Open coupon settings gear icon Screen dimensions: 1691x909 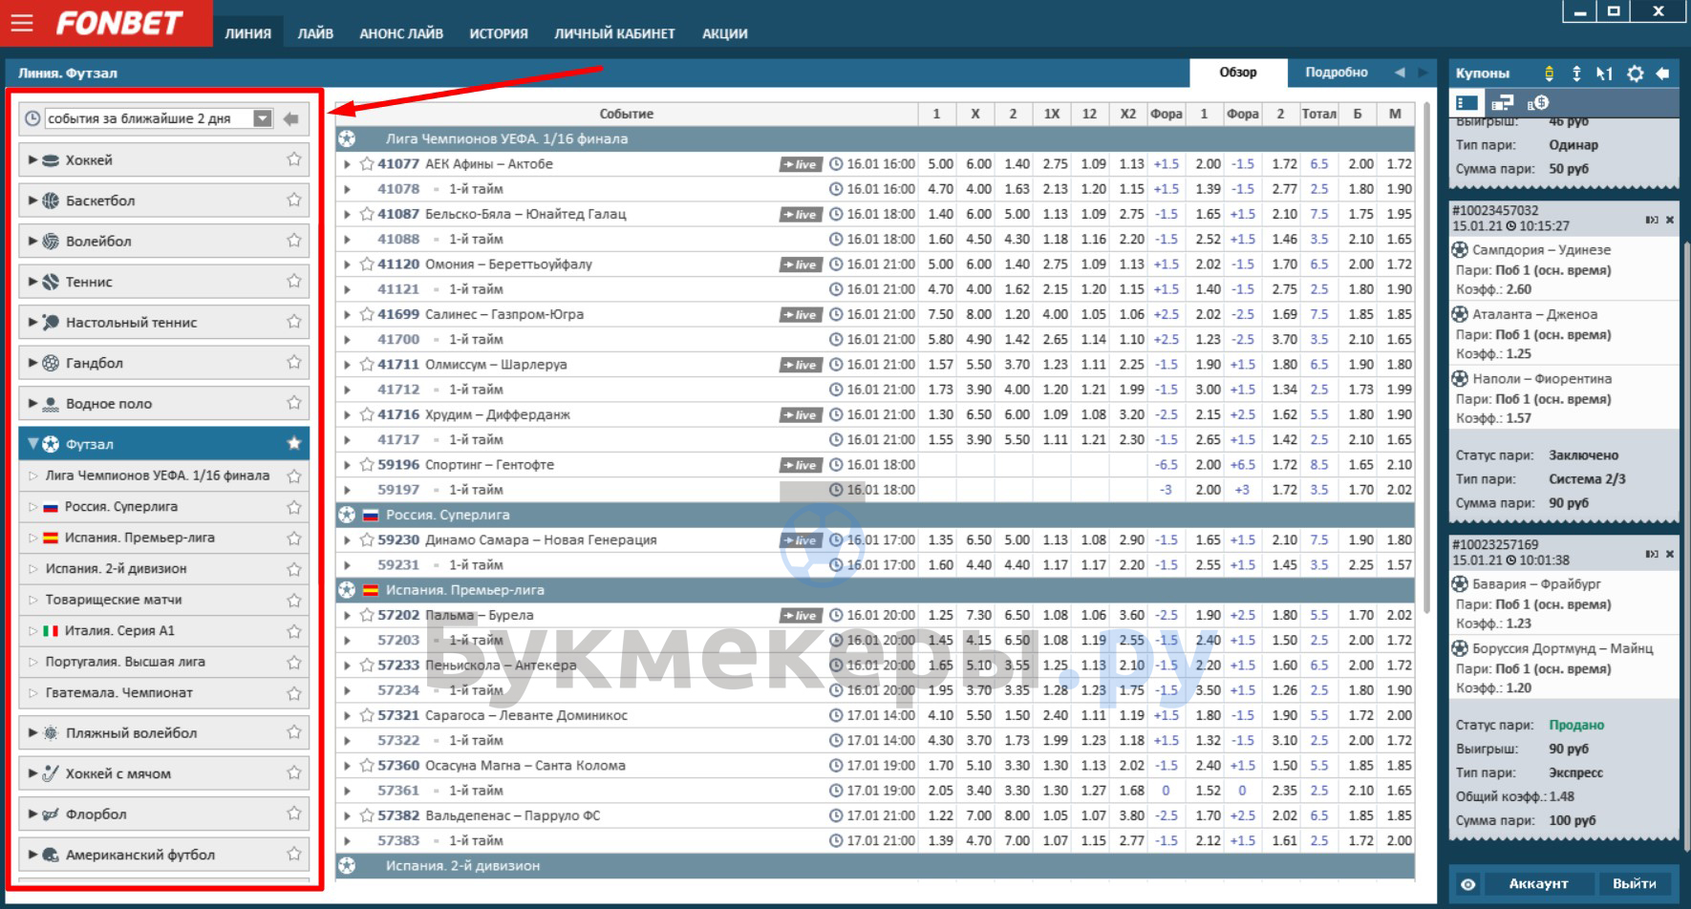pyautogui.click(x=1636, y=74)
